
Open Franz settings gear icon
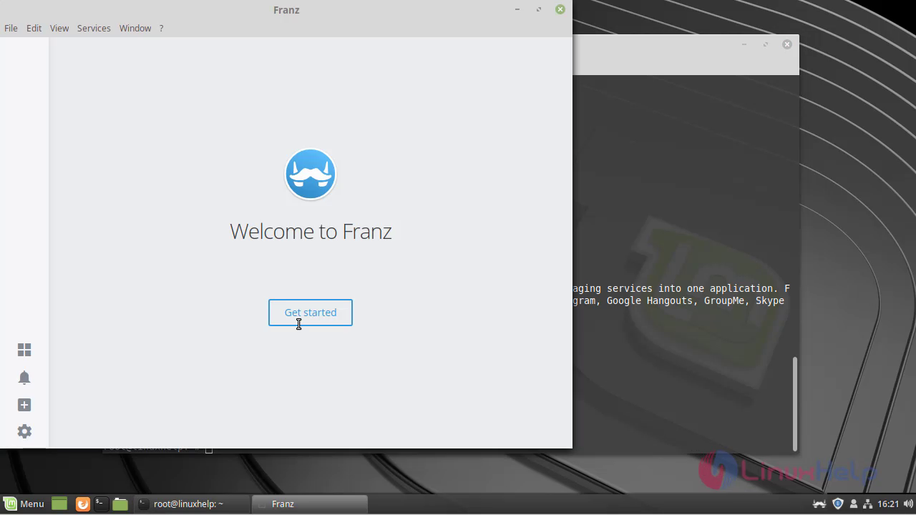click(24, 431)
